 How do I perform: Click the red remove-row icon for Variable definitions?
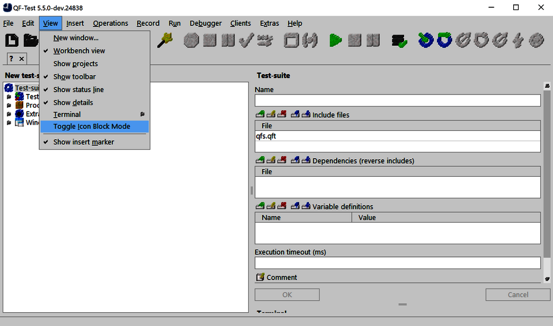pos(282,207)
